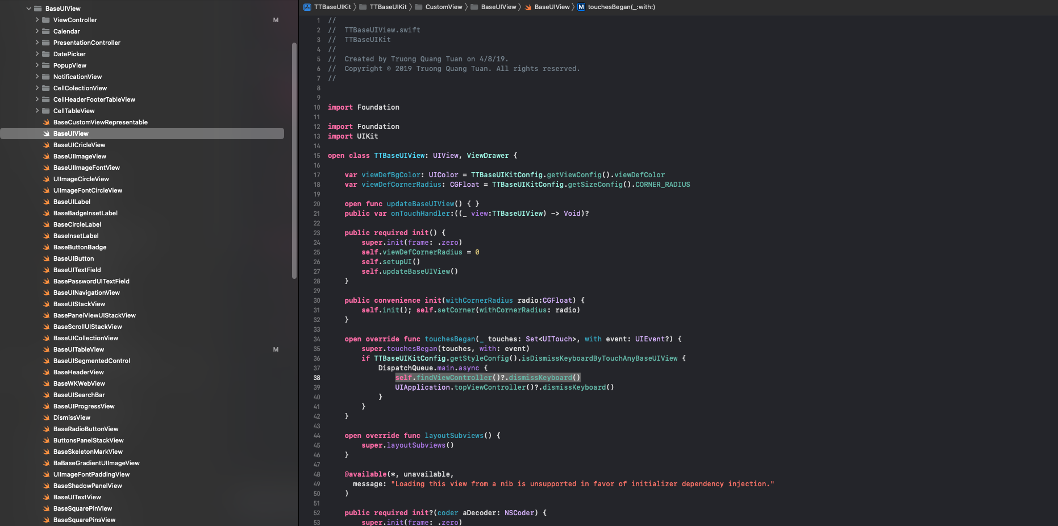The image size is (1058, 526).
Task: Open the BaseHeaderView file
Action: (x=78, y=372)
